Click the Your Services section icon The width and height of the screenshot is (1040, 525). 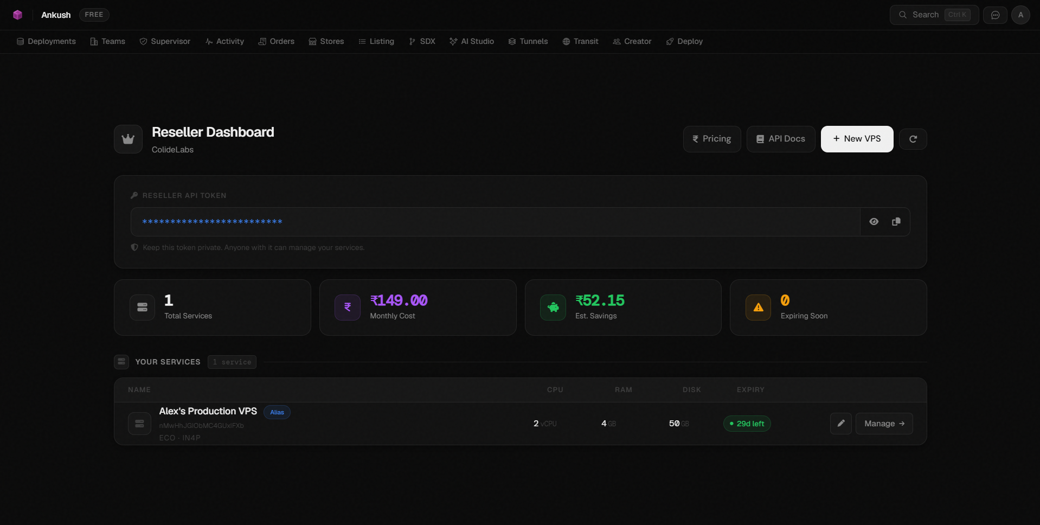click(121, 362)
